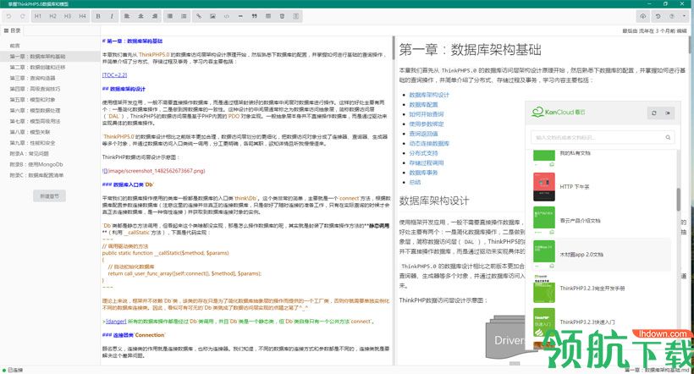Screen dimensions: 694x374
Task: Follow the 数据库架构设计 preview link
Action: [x=429, y=95]
